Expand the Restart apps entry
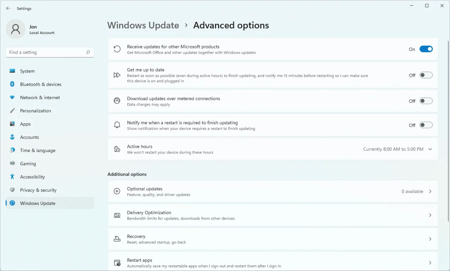450x271 pixels. [x=430, y=262]
